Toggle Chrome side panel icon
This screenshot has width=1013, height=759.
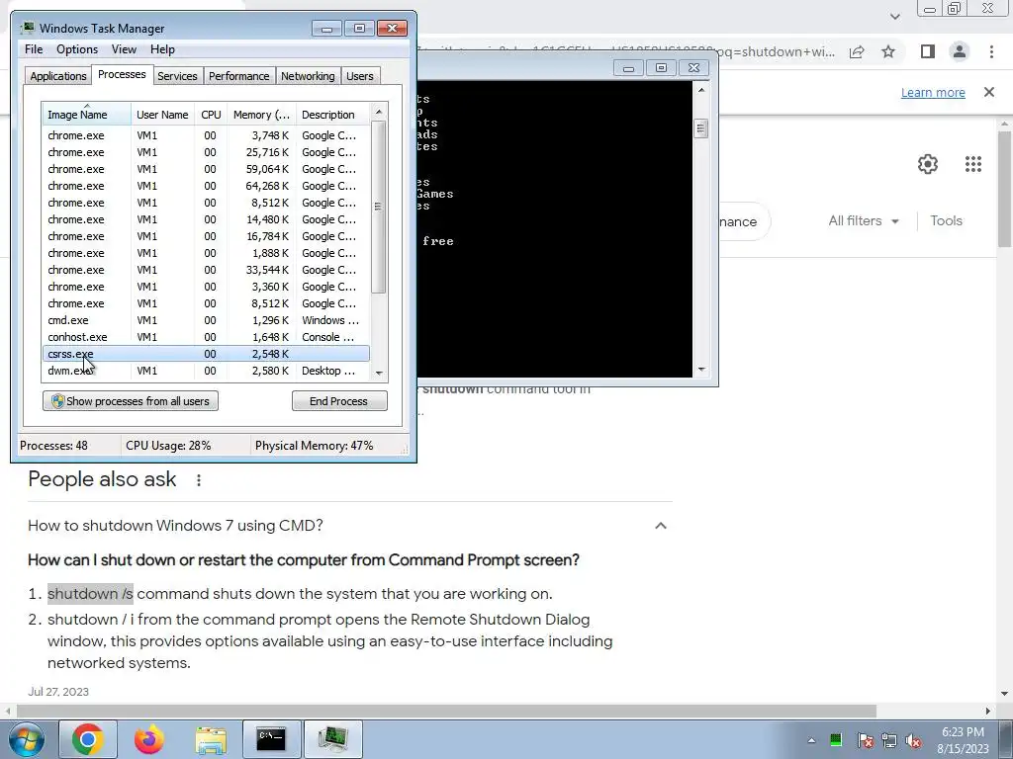(x=928, y=51)
